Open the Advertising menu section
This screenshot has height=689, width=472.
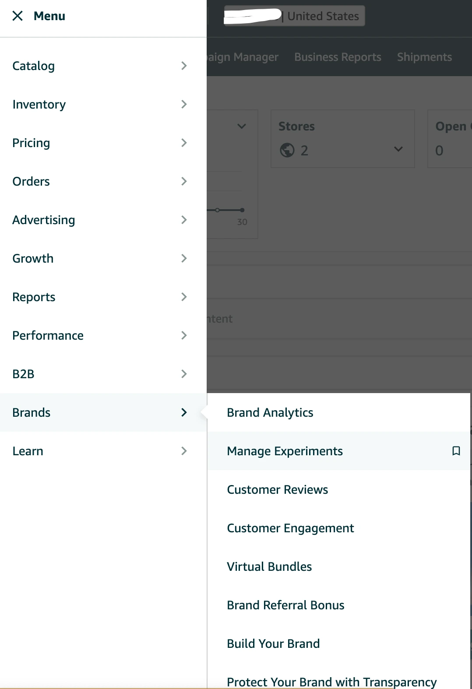[44, 220]
